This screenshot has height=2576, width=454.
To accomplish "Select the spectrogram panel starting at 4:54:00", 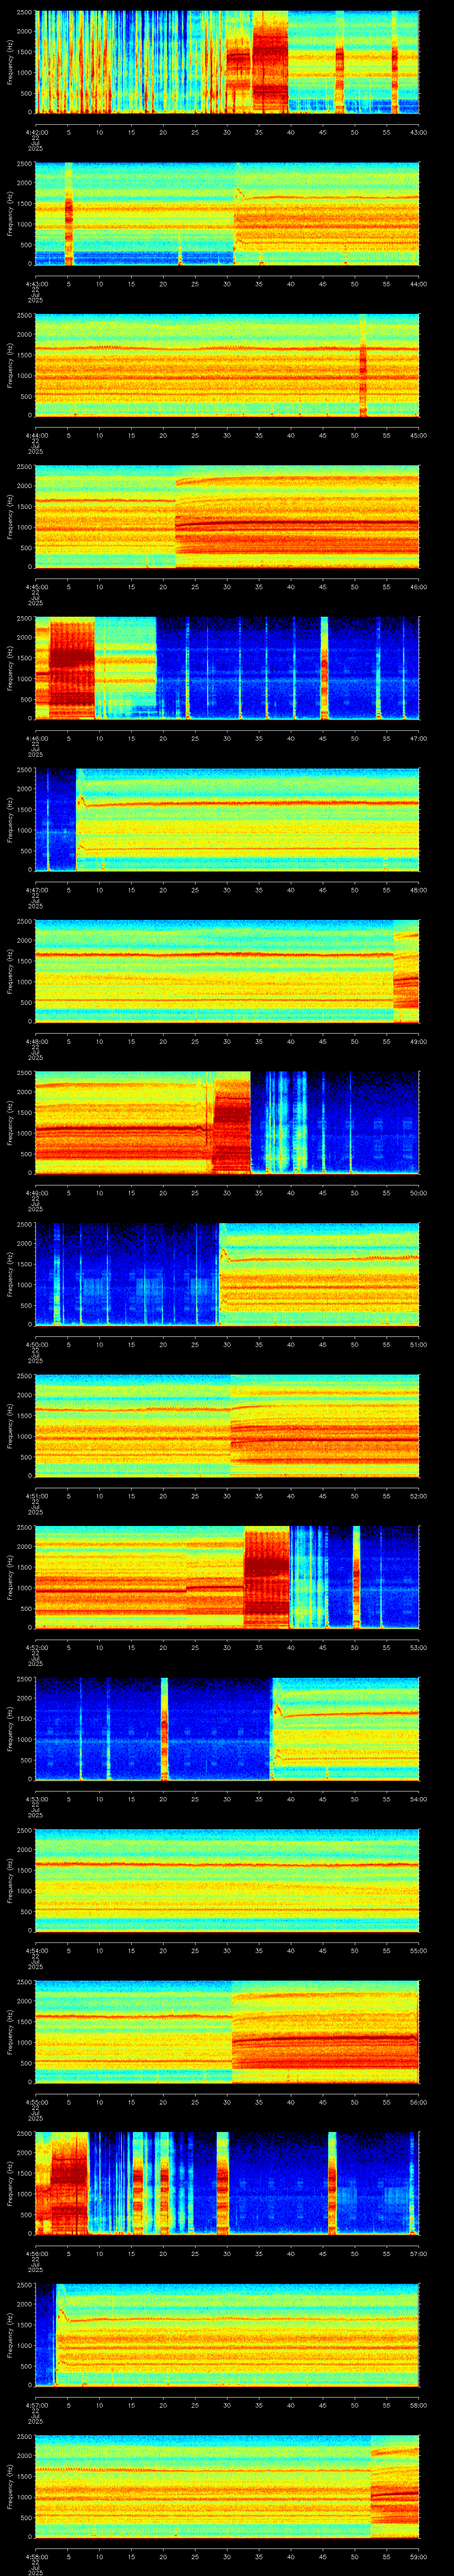I will click(x=227, y=1881).
